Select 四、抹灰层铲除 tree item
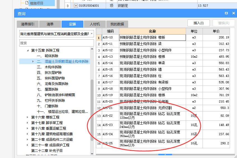This screenshot has width=237, height=158. [49, 73]
